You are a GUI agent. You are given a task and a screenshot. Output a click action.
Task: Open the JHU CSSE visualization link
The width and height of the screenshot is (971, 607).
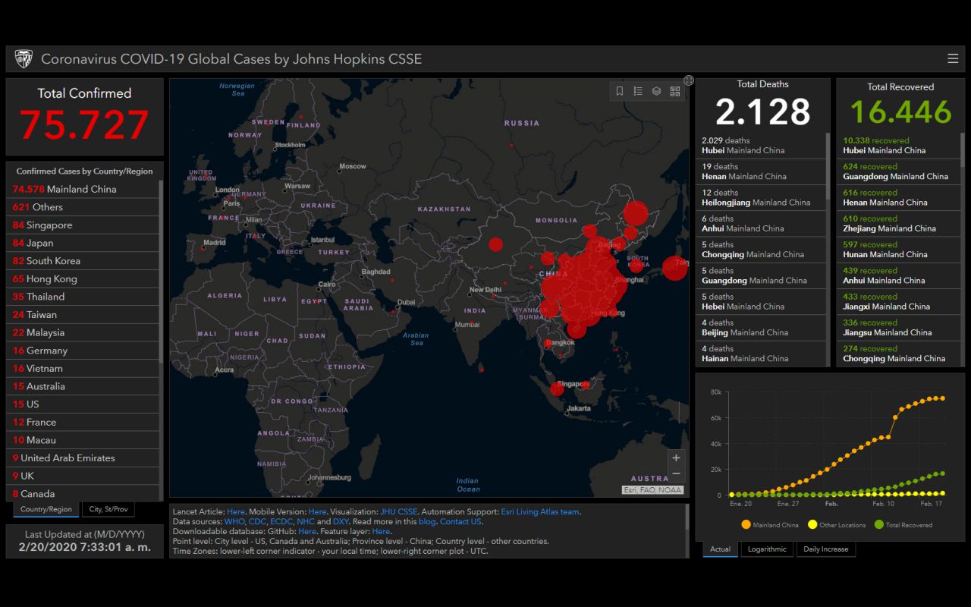(x=398, y=511)
